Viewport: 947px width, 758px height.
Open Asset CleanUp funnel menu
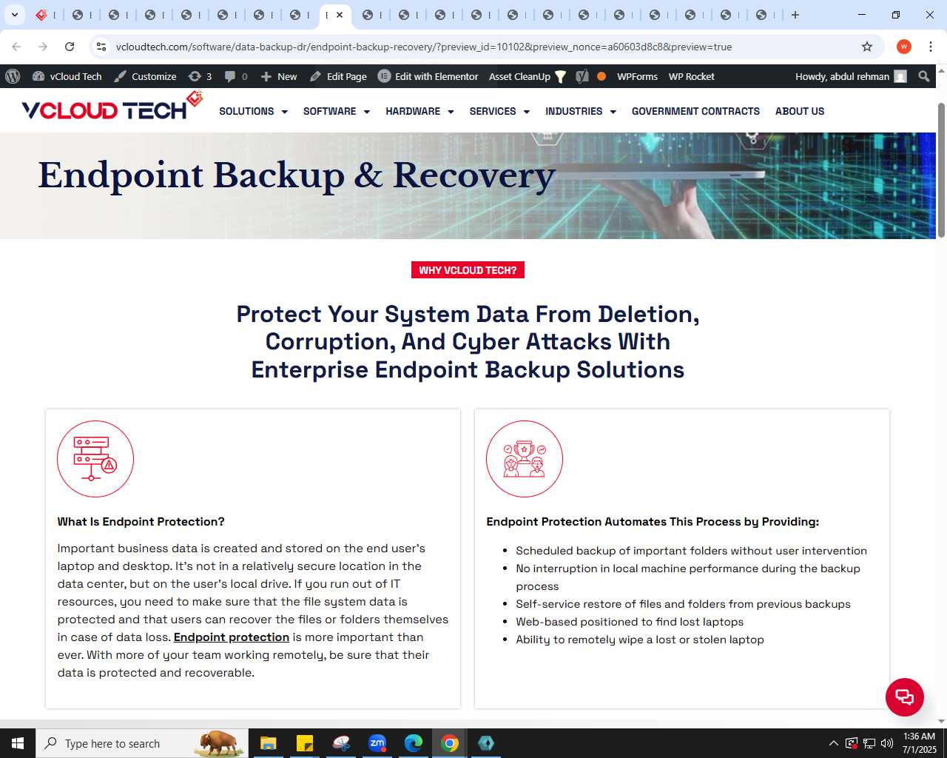point(527,76)
